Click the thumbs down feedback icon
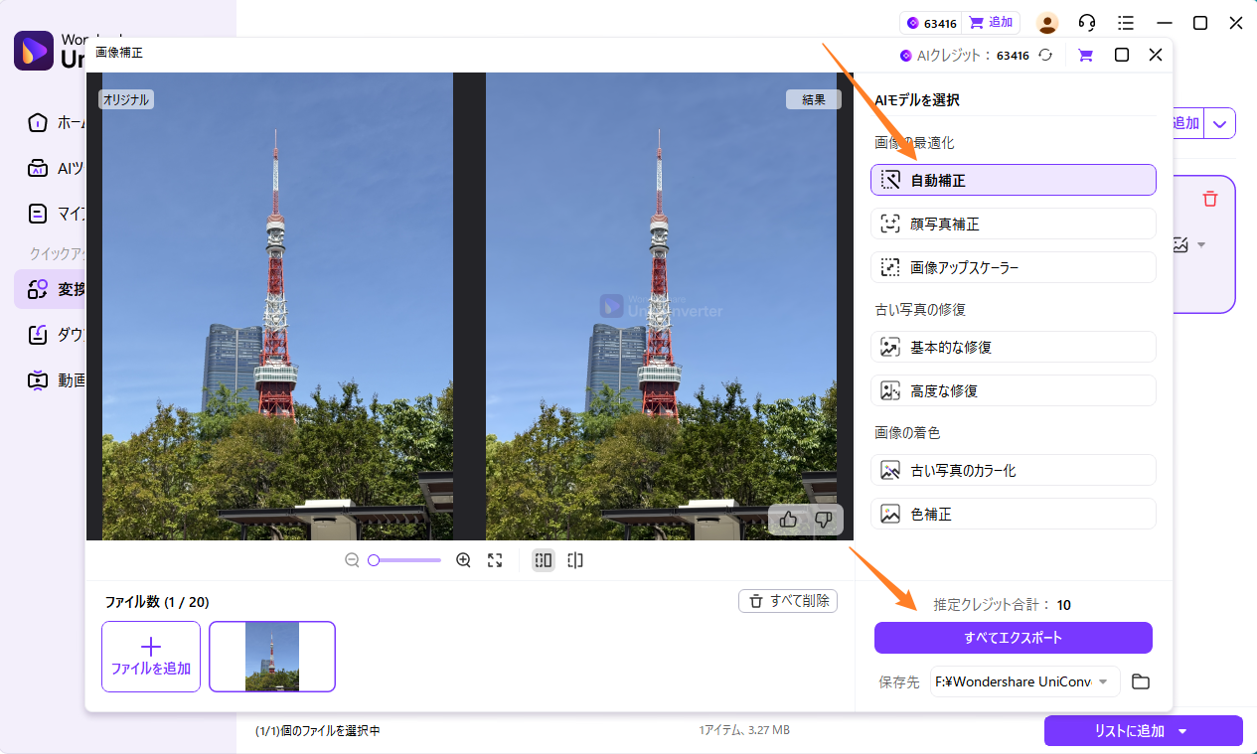 coord(823,520)
